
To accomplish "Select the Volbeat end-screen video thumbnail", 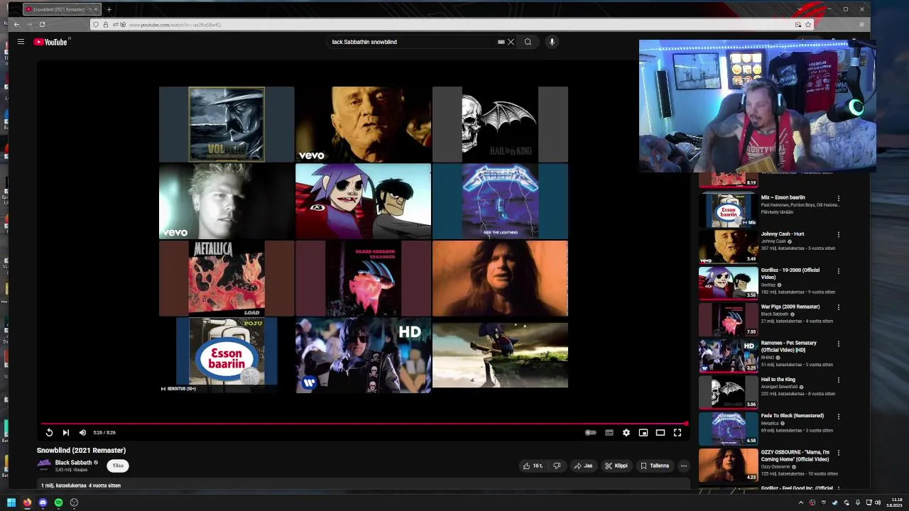I will [227, 124].
